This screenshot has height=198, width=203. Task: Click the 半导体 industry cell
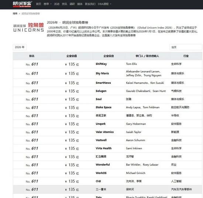(175, 115)
